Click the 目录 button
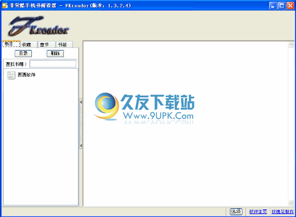 pos(23,54)
